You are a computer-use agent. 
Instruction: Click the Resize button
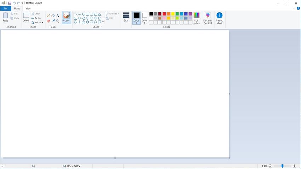click(x=36, y=18)
